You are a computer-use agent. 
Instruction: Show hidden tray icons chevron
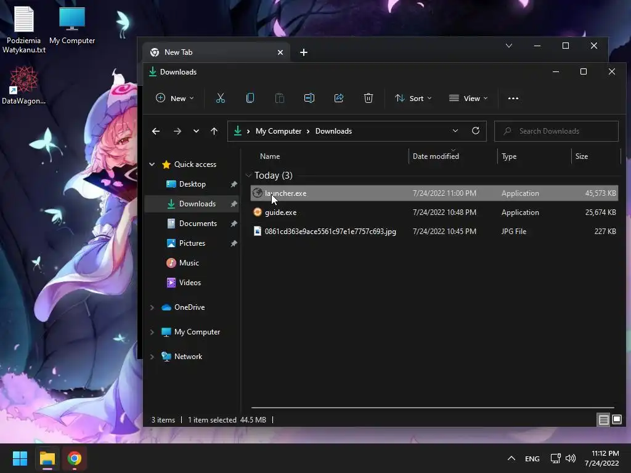(x=511, y=458)
